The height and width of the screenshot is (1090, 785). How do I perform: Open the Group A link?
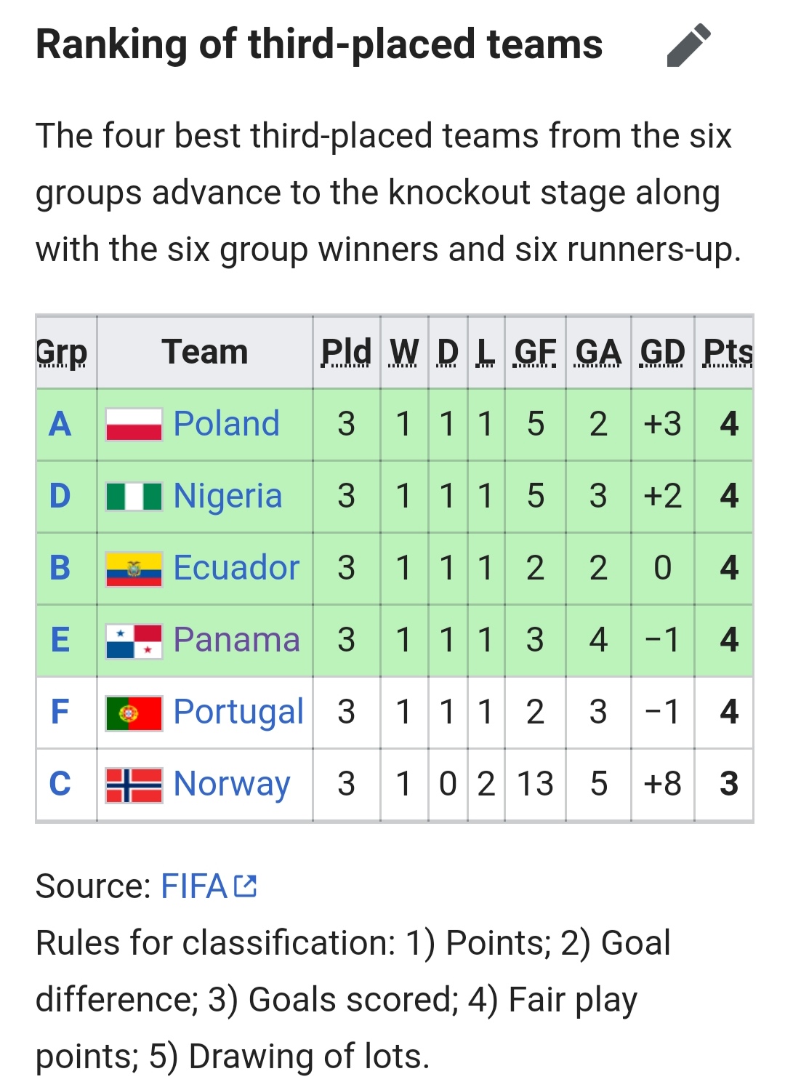tap(60, 424)
